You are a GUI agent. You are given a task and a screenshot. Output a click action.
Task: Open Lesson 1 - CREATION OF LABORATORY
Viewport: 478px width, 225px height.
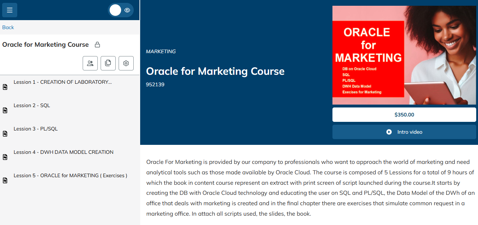coord(63,82)
